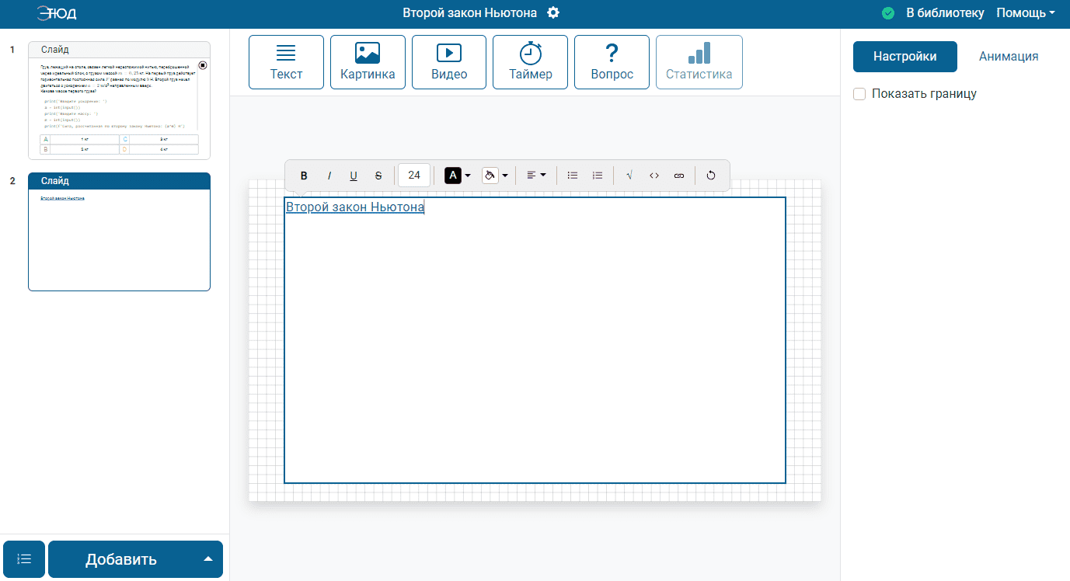The image size is (1070, 581).
Task: Apply italic formatting
Action: (329, 176)
